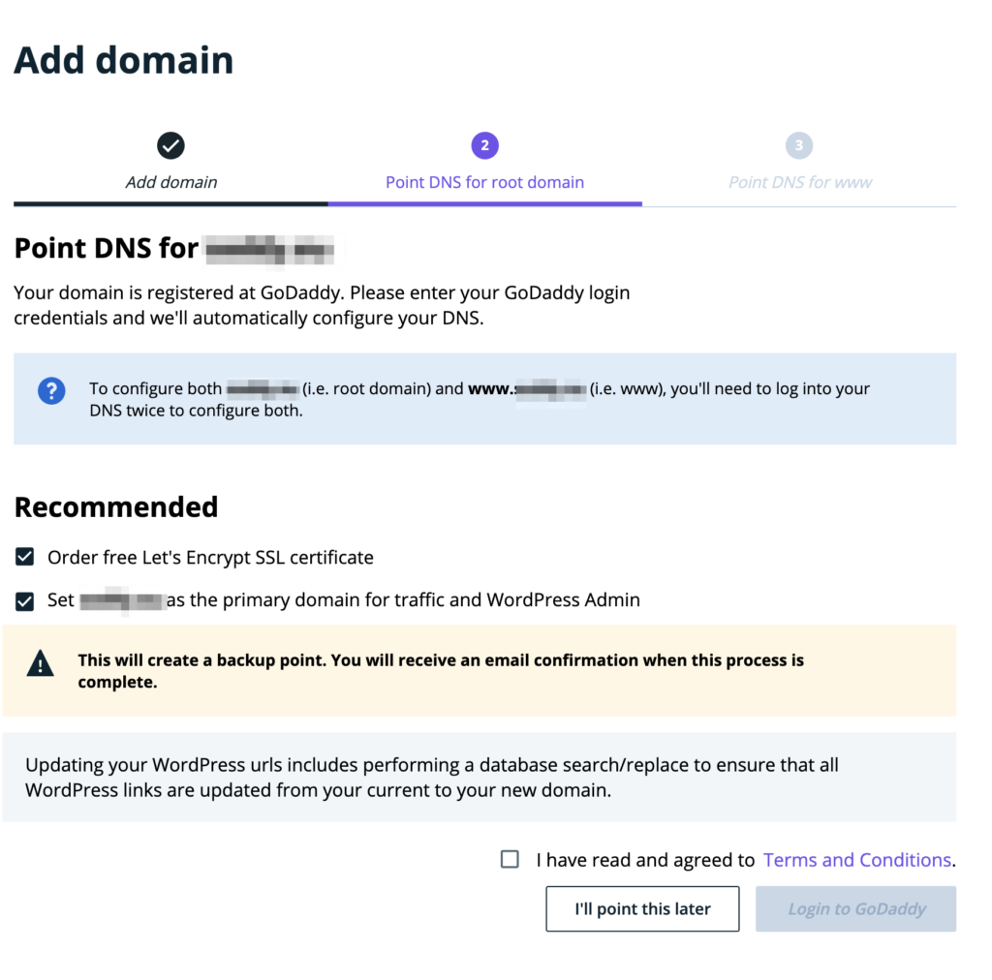
Task: Click the warning triangle icon
Action: [x=41, y=663]
